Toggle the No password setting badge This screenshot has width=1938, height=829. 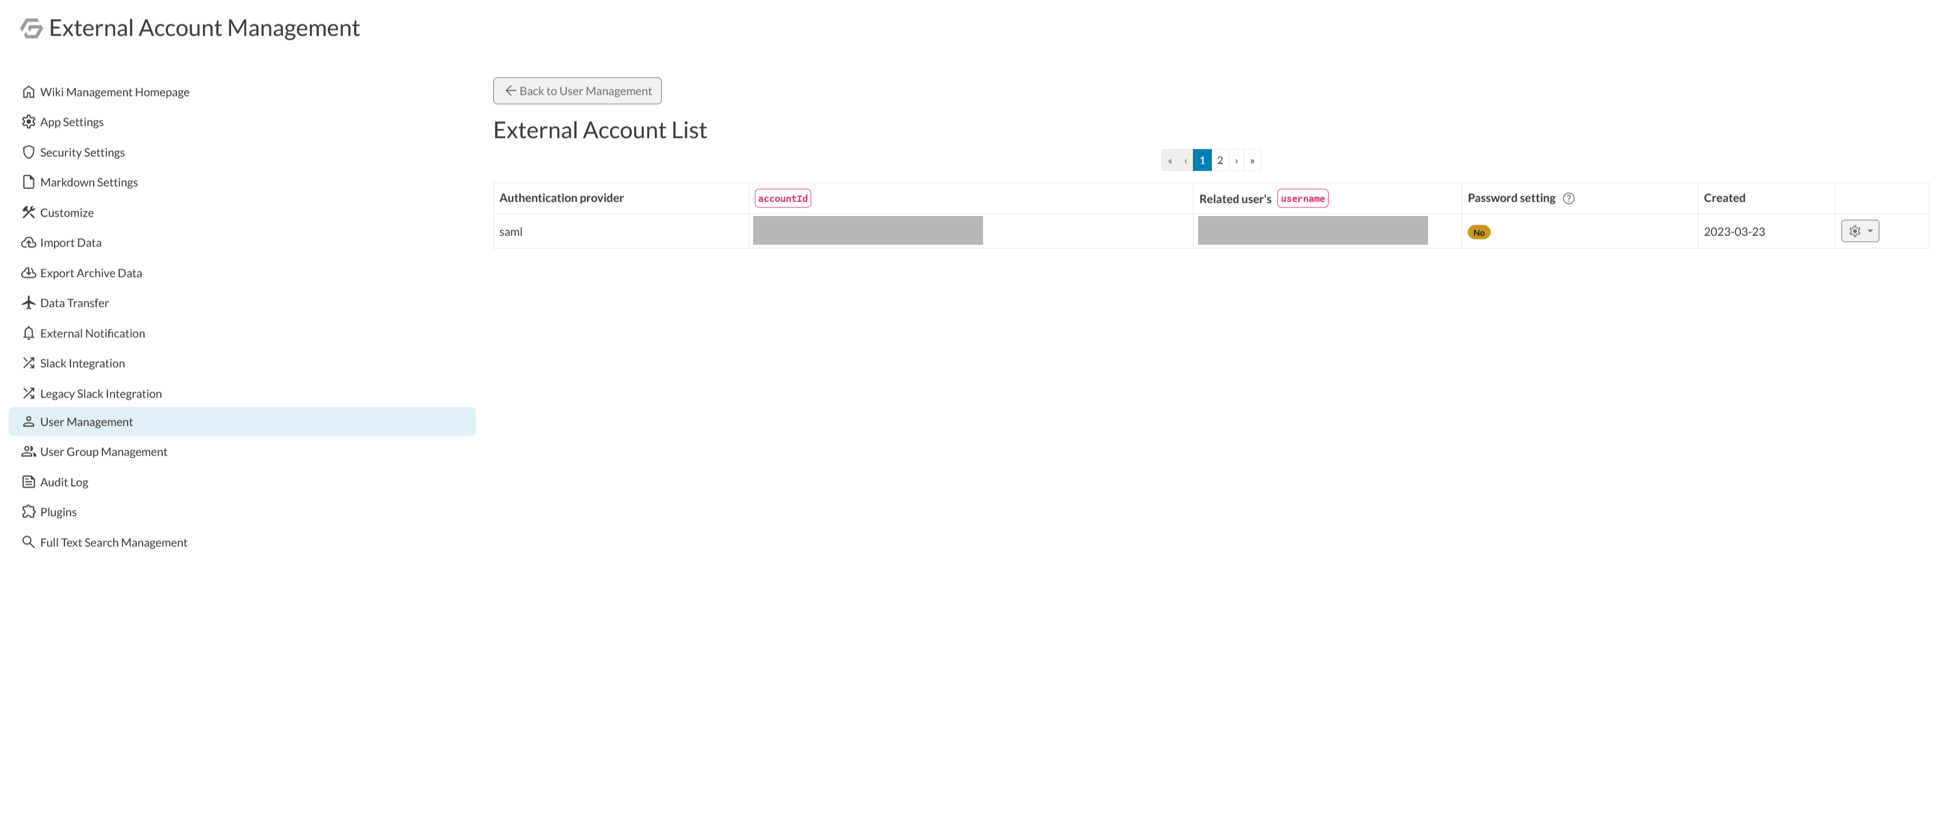click(x=1479, y=232)
